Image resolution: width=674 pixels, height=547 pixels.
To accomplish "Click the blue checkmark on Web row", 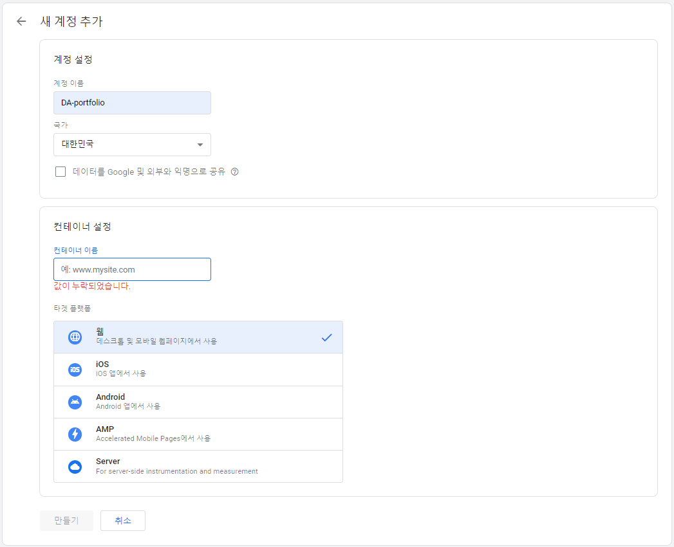I will tap(326, 337).
